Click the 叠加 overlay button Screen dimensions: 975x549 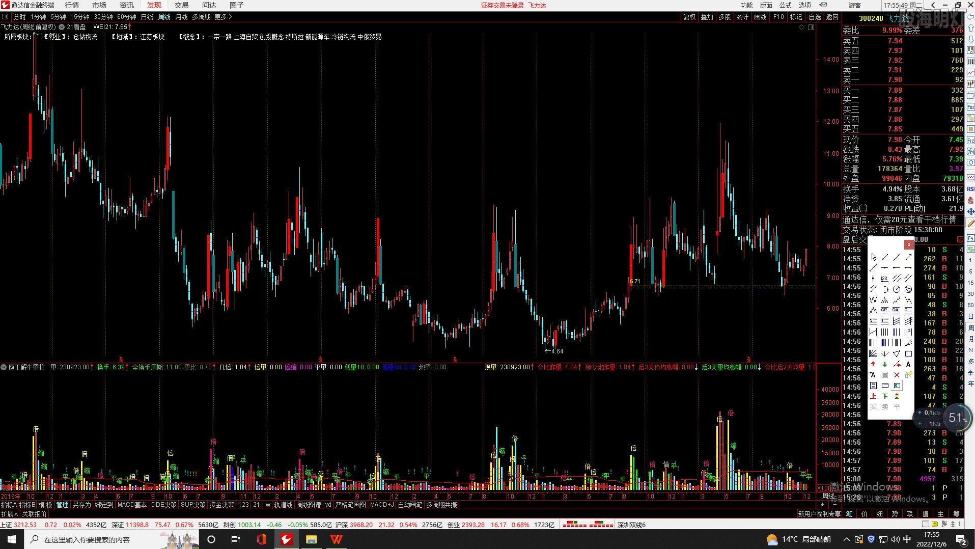(x=707, y=17)
